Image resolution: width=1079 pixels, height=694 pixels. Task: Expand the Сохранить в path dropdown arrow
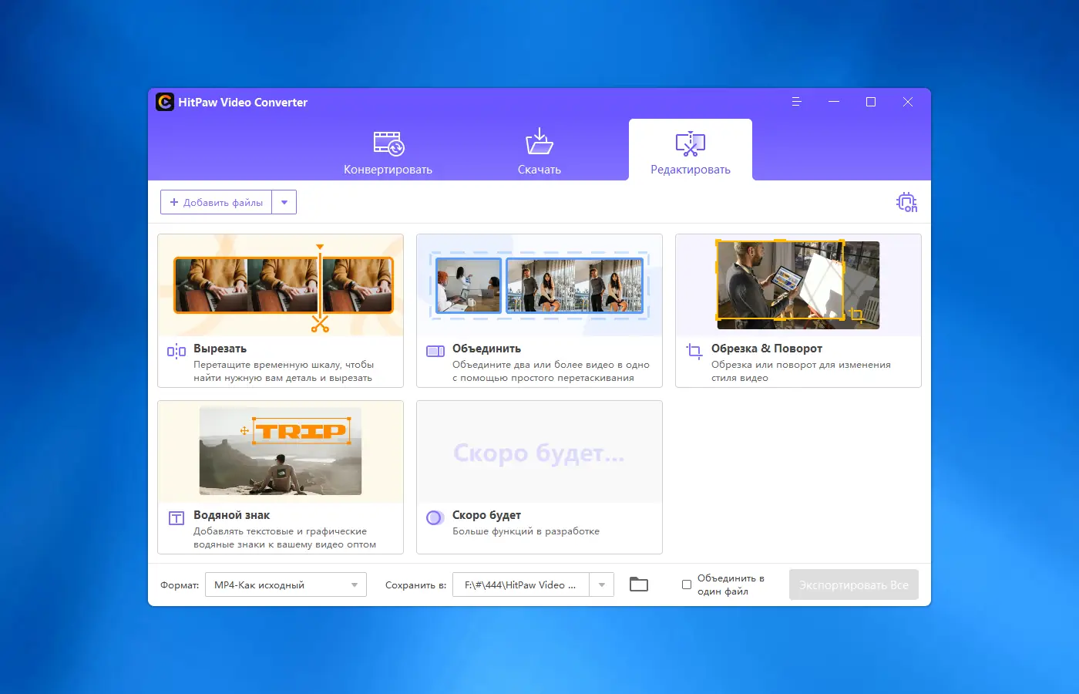pos(602,585)
